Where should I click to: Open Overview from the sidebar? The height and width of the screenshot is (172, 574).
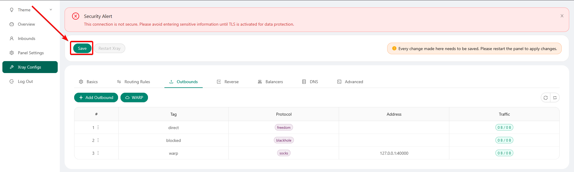tap(26, 24)
